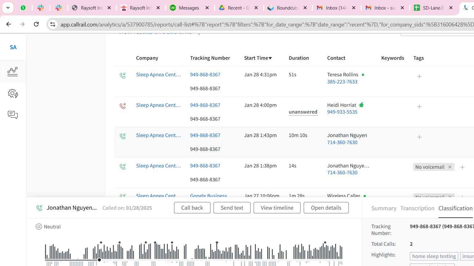The image size is (474, 266).
Task: Click the unanswered duration label
Action: [303, 112]
